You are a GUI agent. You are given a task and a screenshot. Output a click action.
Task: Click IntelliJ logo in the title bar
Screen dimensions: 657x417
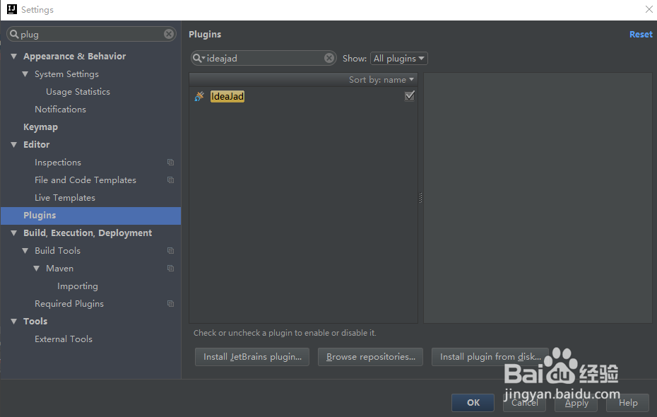[x=12, y=9]
